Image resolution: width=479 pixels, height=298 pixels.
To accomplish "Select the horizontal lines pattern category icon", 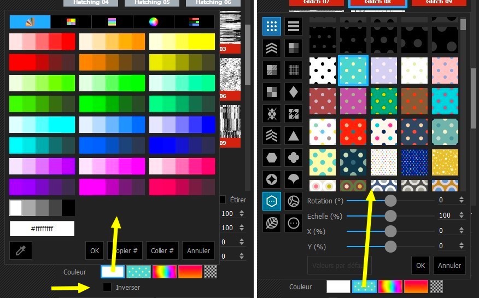I will [294, 26].
